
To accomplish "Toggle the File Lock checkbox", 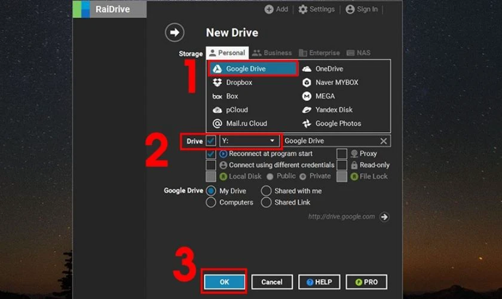I will (342, 176).
